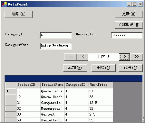145x123 pixels.
Task: Click the record position label '4 的 8'
Action: coord(103,57)
